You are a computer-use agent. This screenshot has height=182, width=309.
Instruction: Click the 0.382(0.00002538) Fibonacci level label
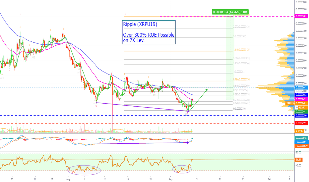[x=242, y=94]
